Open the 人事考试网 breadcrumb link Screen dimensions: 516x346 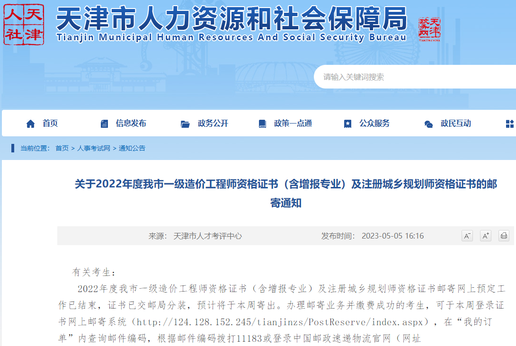(x=94, y=148)
